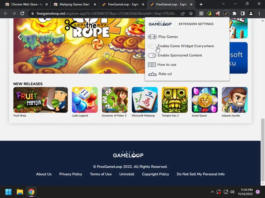Click the address bar URL
This screenshot has width=265, height=198.
(x=106, y=13)
